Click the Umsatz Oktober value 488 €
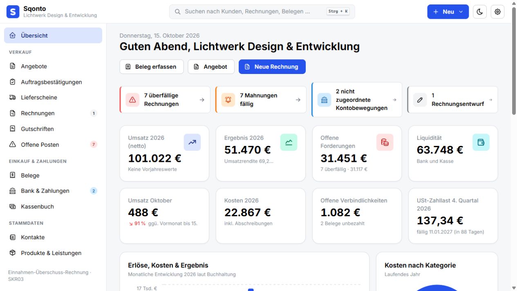517x291 pixels. [x=143, y=213]
